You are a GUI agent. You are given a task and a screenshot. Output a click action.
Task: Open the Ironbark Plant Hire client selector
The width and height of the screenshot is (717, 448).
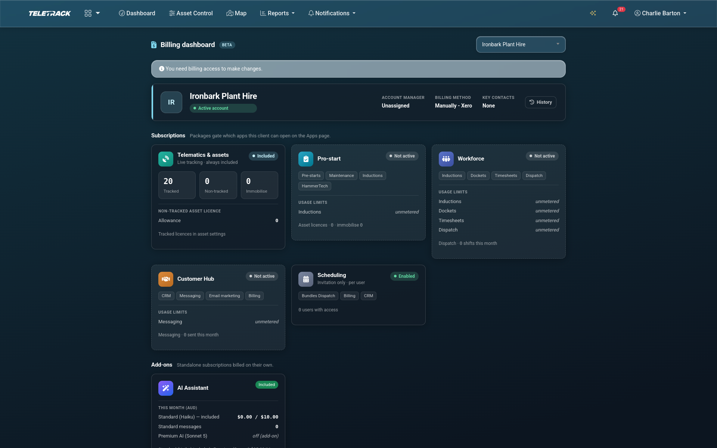tap(521, 44)
